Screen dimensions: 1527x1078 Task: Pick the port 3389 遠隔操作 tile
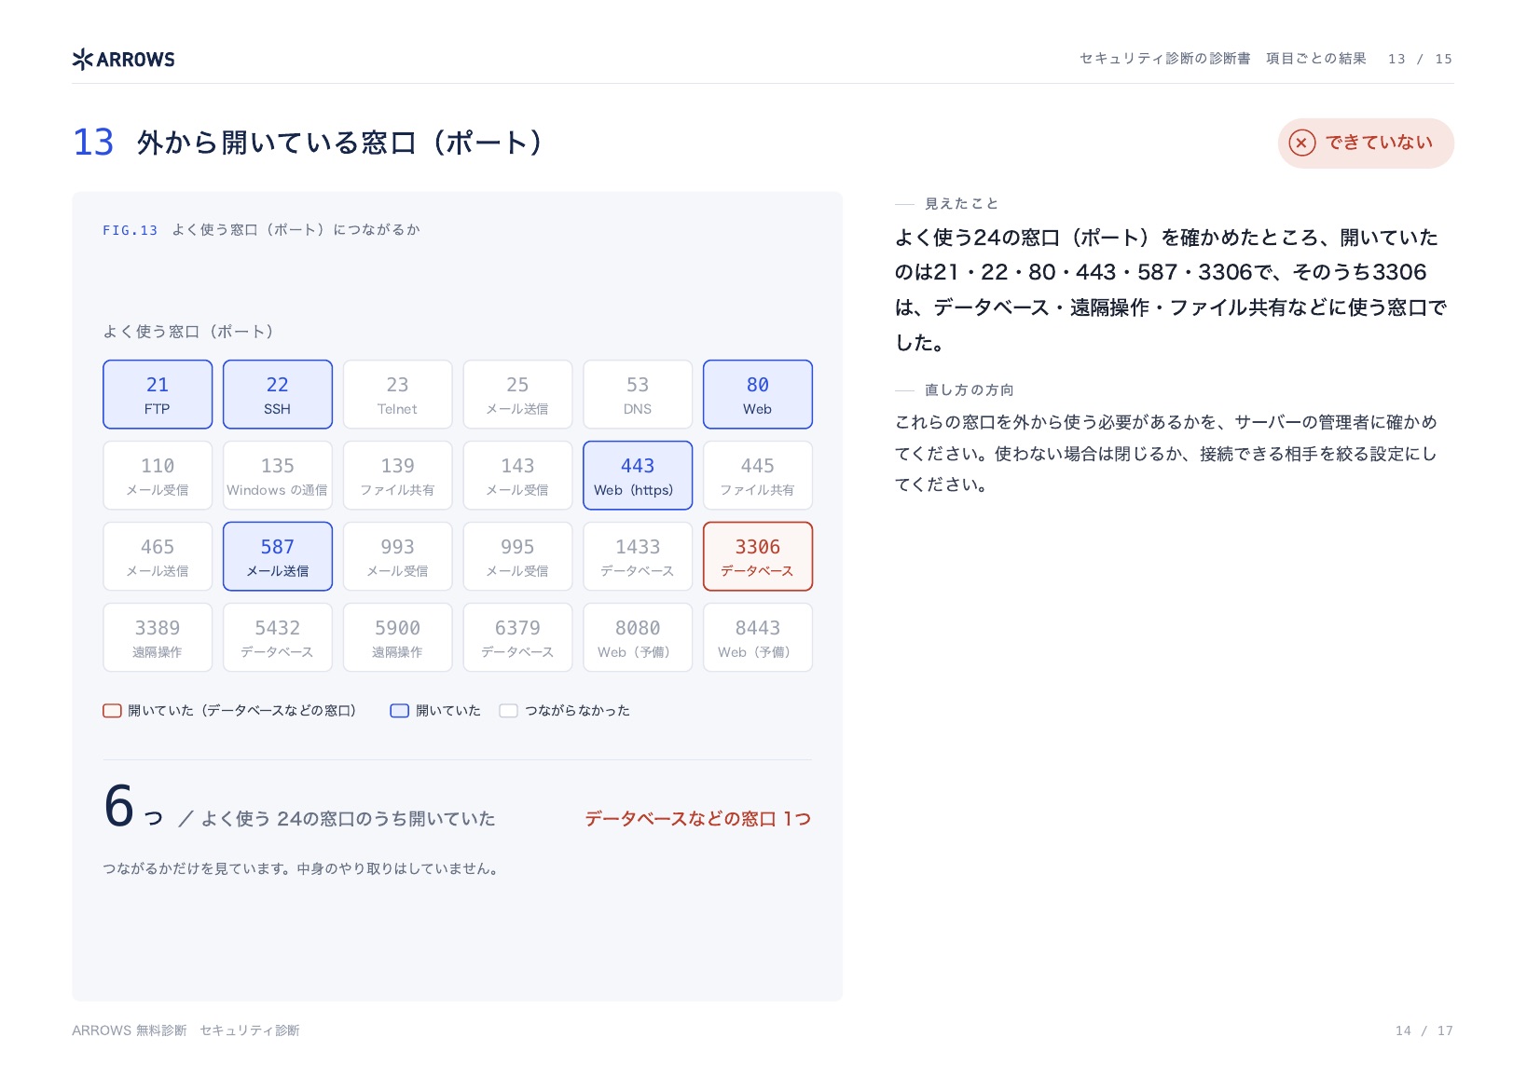tap(158, 637)
